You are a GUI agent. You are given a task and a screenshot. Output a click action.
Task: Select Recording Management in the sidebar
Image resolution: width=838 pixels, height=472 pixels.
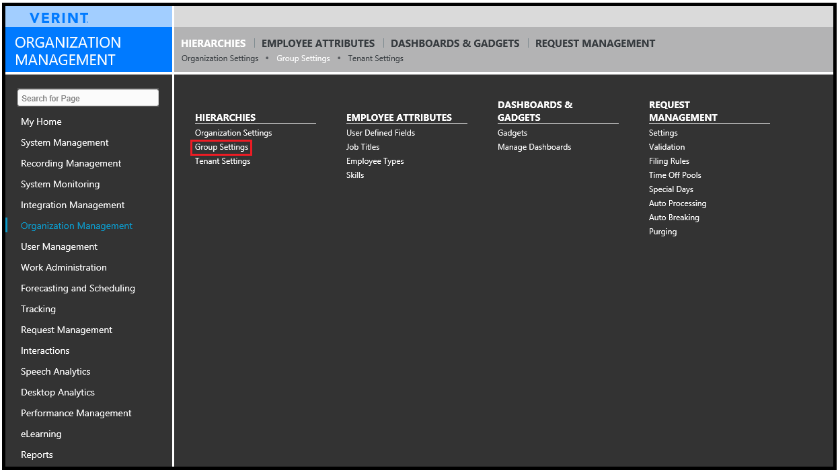(71, 163)
